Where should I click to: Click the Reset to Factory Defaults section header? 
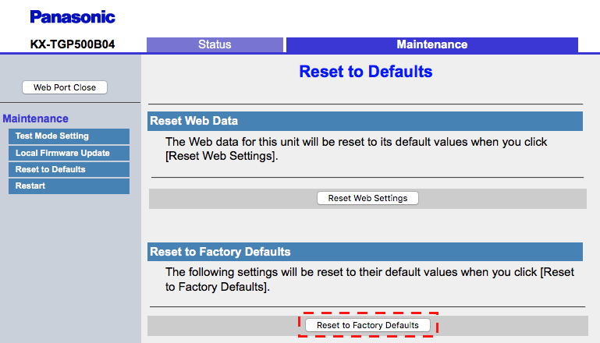pyautogui.click(x=365, y=252)
